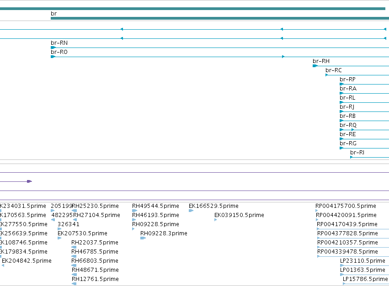Click the br-RA transcript label
This screenshot has width=389, height=286.
(x=348, y=89)
